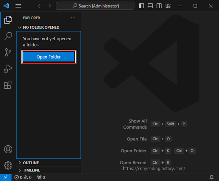The image size is (219, 181).
Task: Expand the OUTLINE section
Action: 48,163
